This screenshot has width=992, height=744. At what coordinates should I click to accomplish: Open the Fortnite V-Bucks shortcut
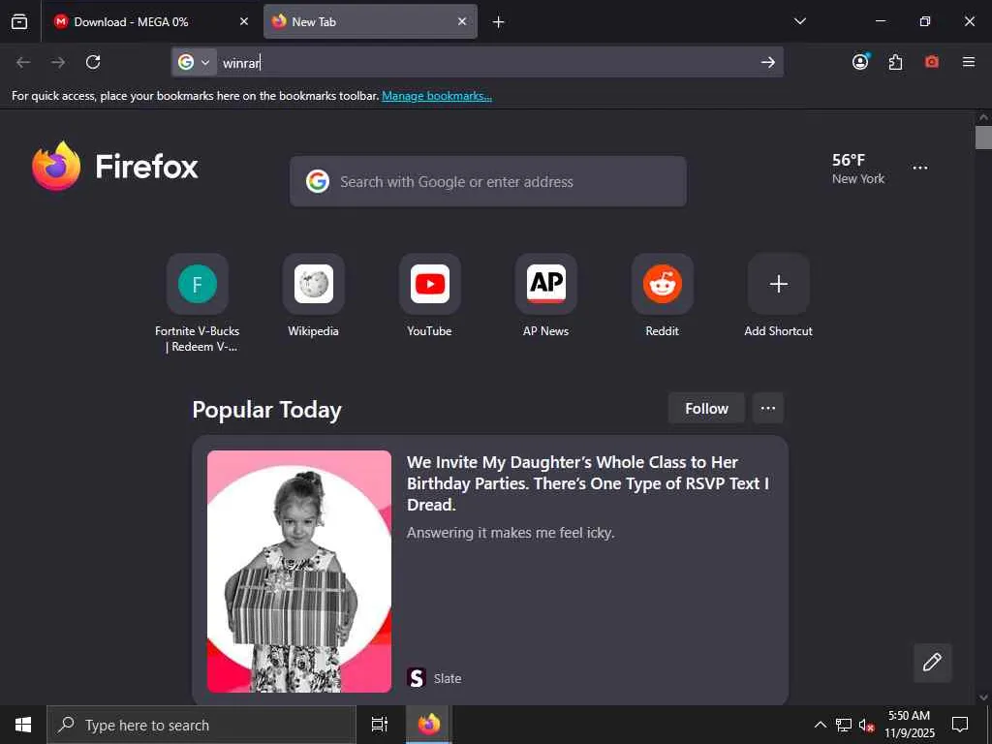click(x=198, y=303)
